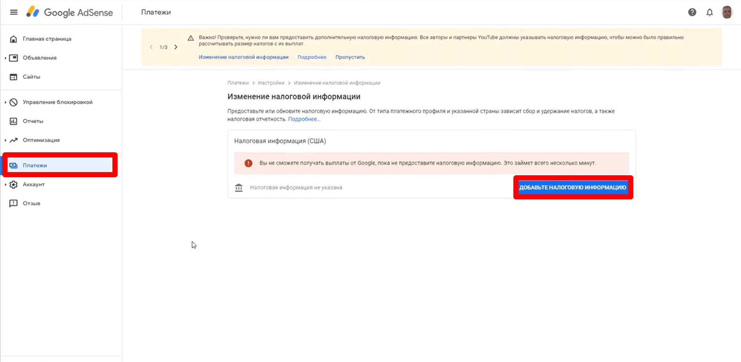Click the 1/3 notification counter
Screen dimensions: 741x362
click(x=163, y=47)
